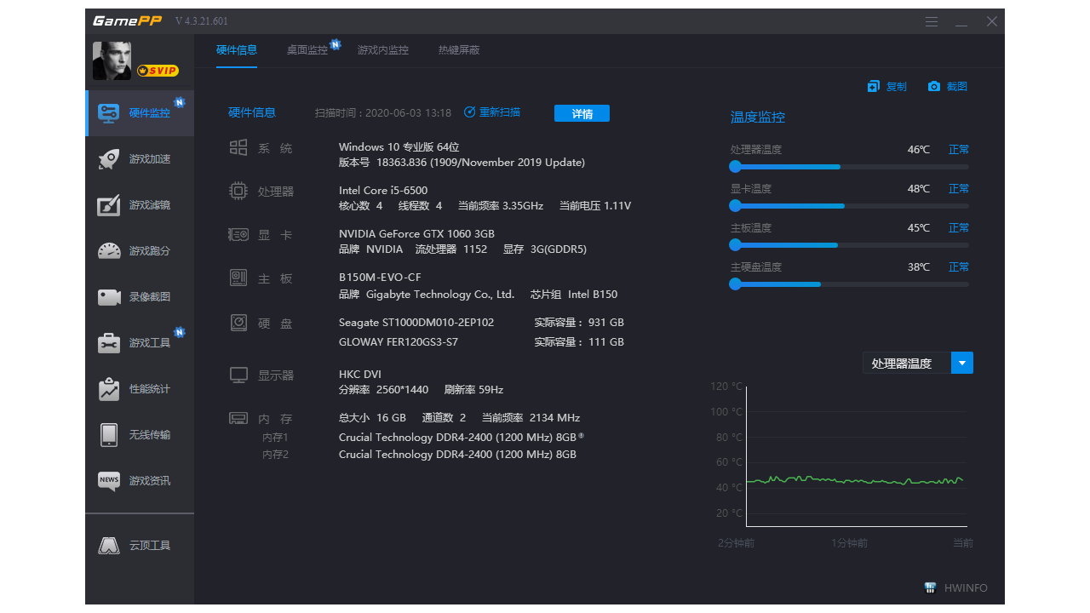Click the GamePP logo
This screenshot has height=613, width=1090.
coord(127,21)
